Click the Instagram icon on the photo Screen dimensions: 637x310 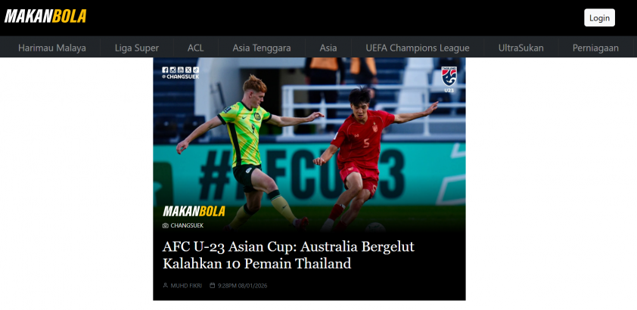[x=172, y=70]
